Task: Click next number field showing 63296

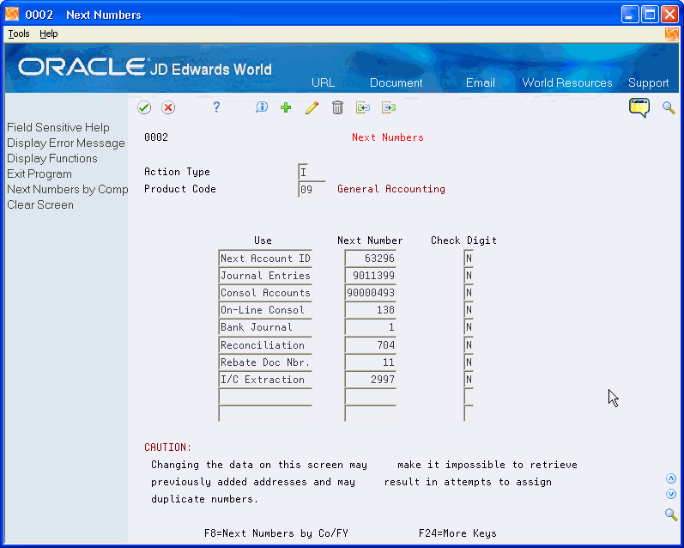Action: pyautogui.click(x=371, y=258)
